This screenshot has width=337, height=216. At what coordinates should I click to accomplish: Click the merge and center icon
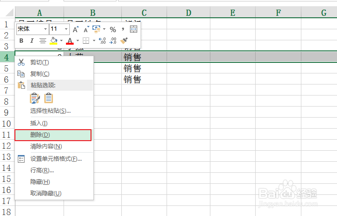133,29
